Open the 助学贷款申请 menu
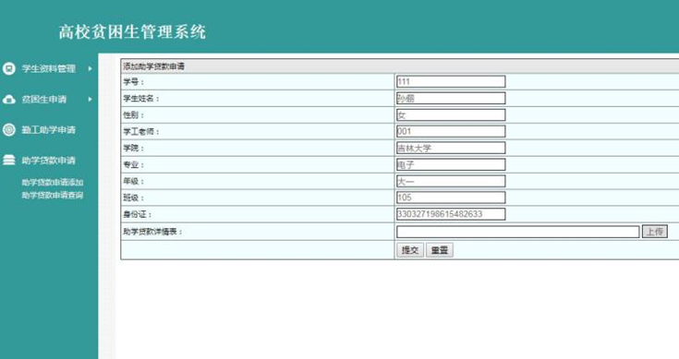 [x=48, y=161]
